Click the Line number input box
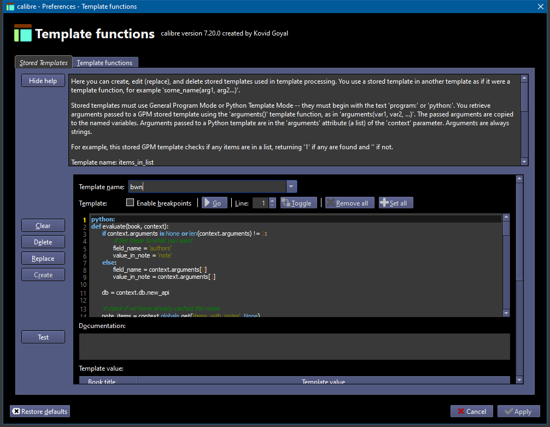The width and height of the screenshot is (550, 427). point(261,203)
